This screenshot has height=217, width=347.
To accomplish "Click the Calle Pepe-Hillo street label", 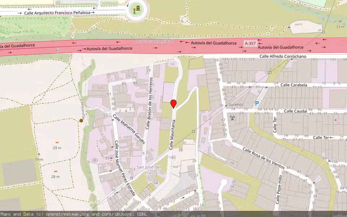I will tap(279, 190).
